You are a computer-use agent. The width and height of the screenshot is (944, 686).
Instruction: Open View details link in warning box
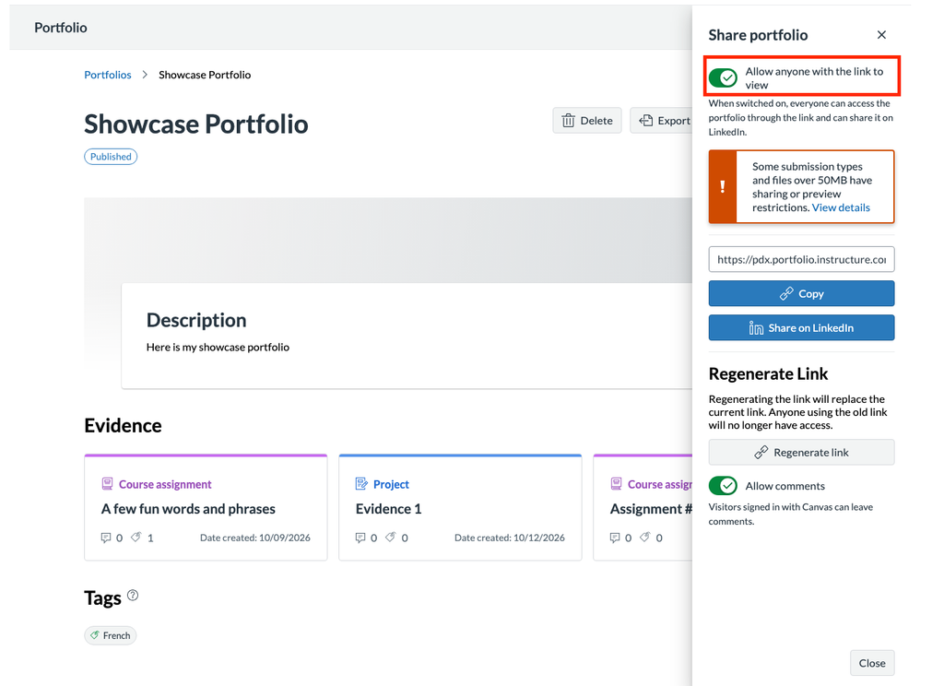(841, 207)
